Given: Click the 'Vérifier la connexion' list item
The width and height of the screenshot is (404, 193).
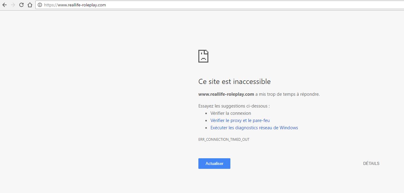Looking at the screenshot, I should [231, 113].
